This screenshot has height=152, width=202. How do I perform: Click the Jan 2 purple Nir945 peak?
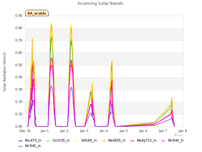click(x=71, y=87)
